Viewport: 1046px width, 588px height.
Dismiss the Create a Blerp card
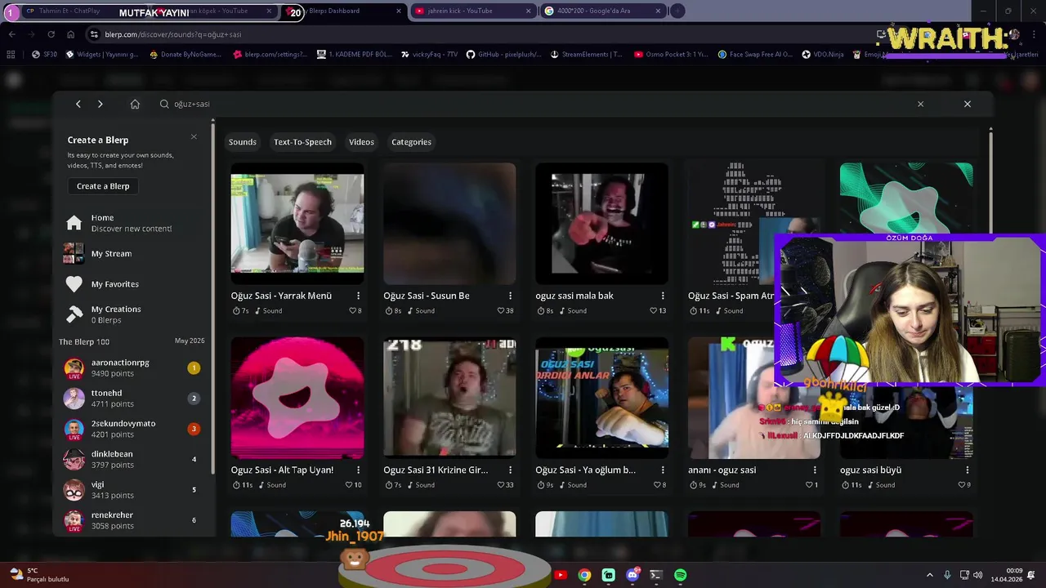tap(194, 136)
